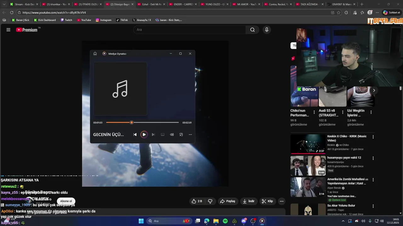Open options for Uzi Wegh'in short
The image size is (403, 226).
click(371, 112)
